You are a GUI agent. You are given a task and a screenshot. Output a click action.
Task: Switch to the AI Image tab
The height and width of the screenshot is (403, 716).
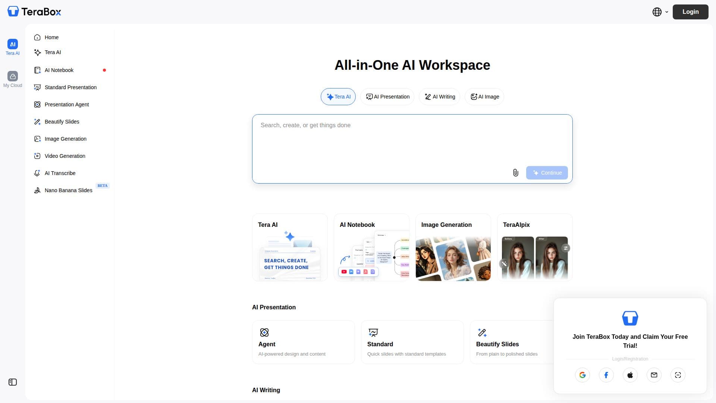tap(484, 97)
